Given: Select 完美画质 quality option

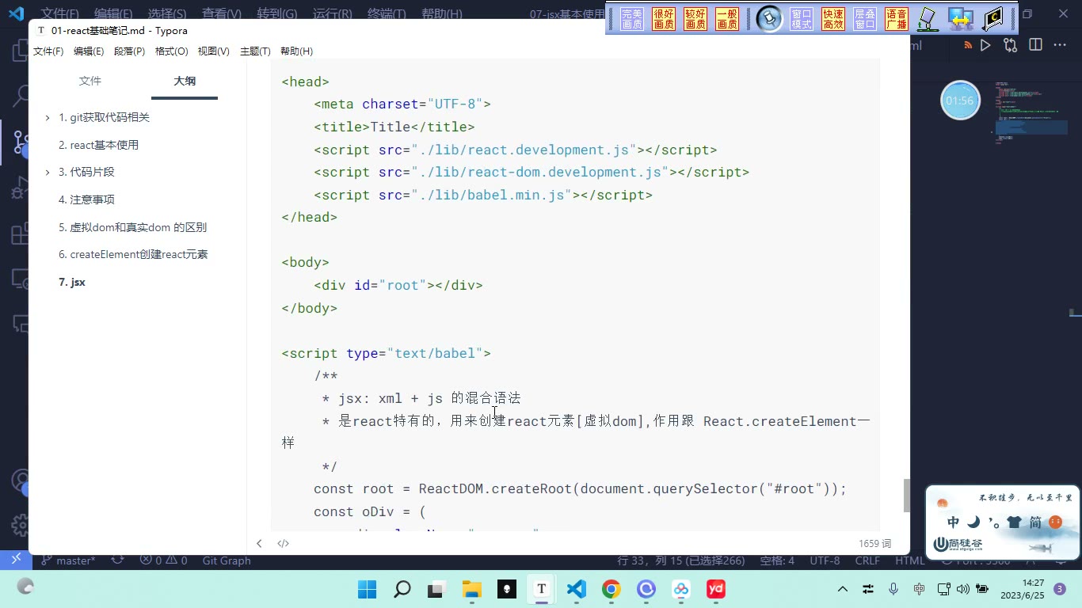Looking at the screenshot, I should coord(632,19).
